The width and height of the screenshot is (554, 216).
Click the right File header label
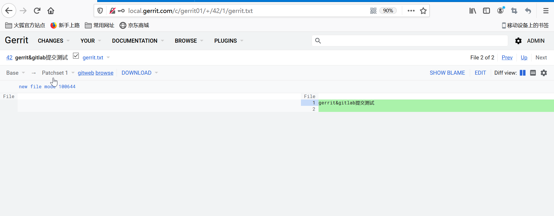click(310, 96)
